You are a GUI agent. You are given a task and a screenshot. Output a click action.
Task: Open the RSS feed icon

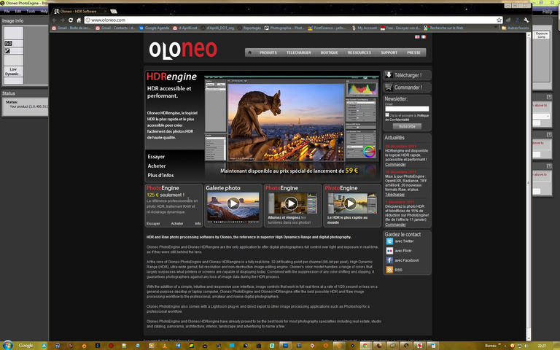pyautogui.click(x=389, y=270)
